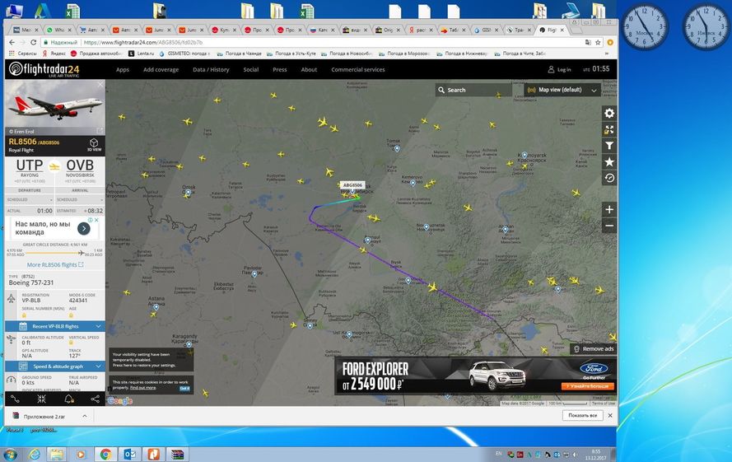The height and width of the screenshot is (462, 732).
Task: Open the Press menu
Action: click(x=280, y=70)
